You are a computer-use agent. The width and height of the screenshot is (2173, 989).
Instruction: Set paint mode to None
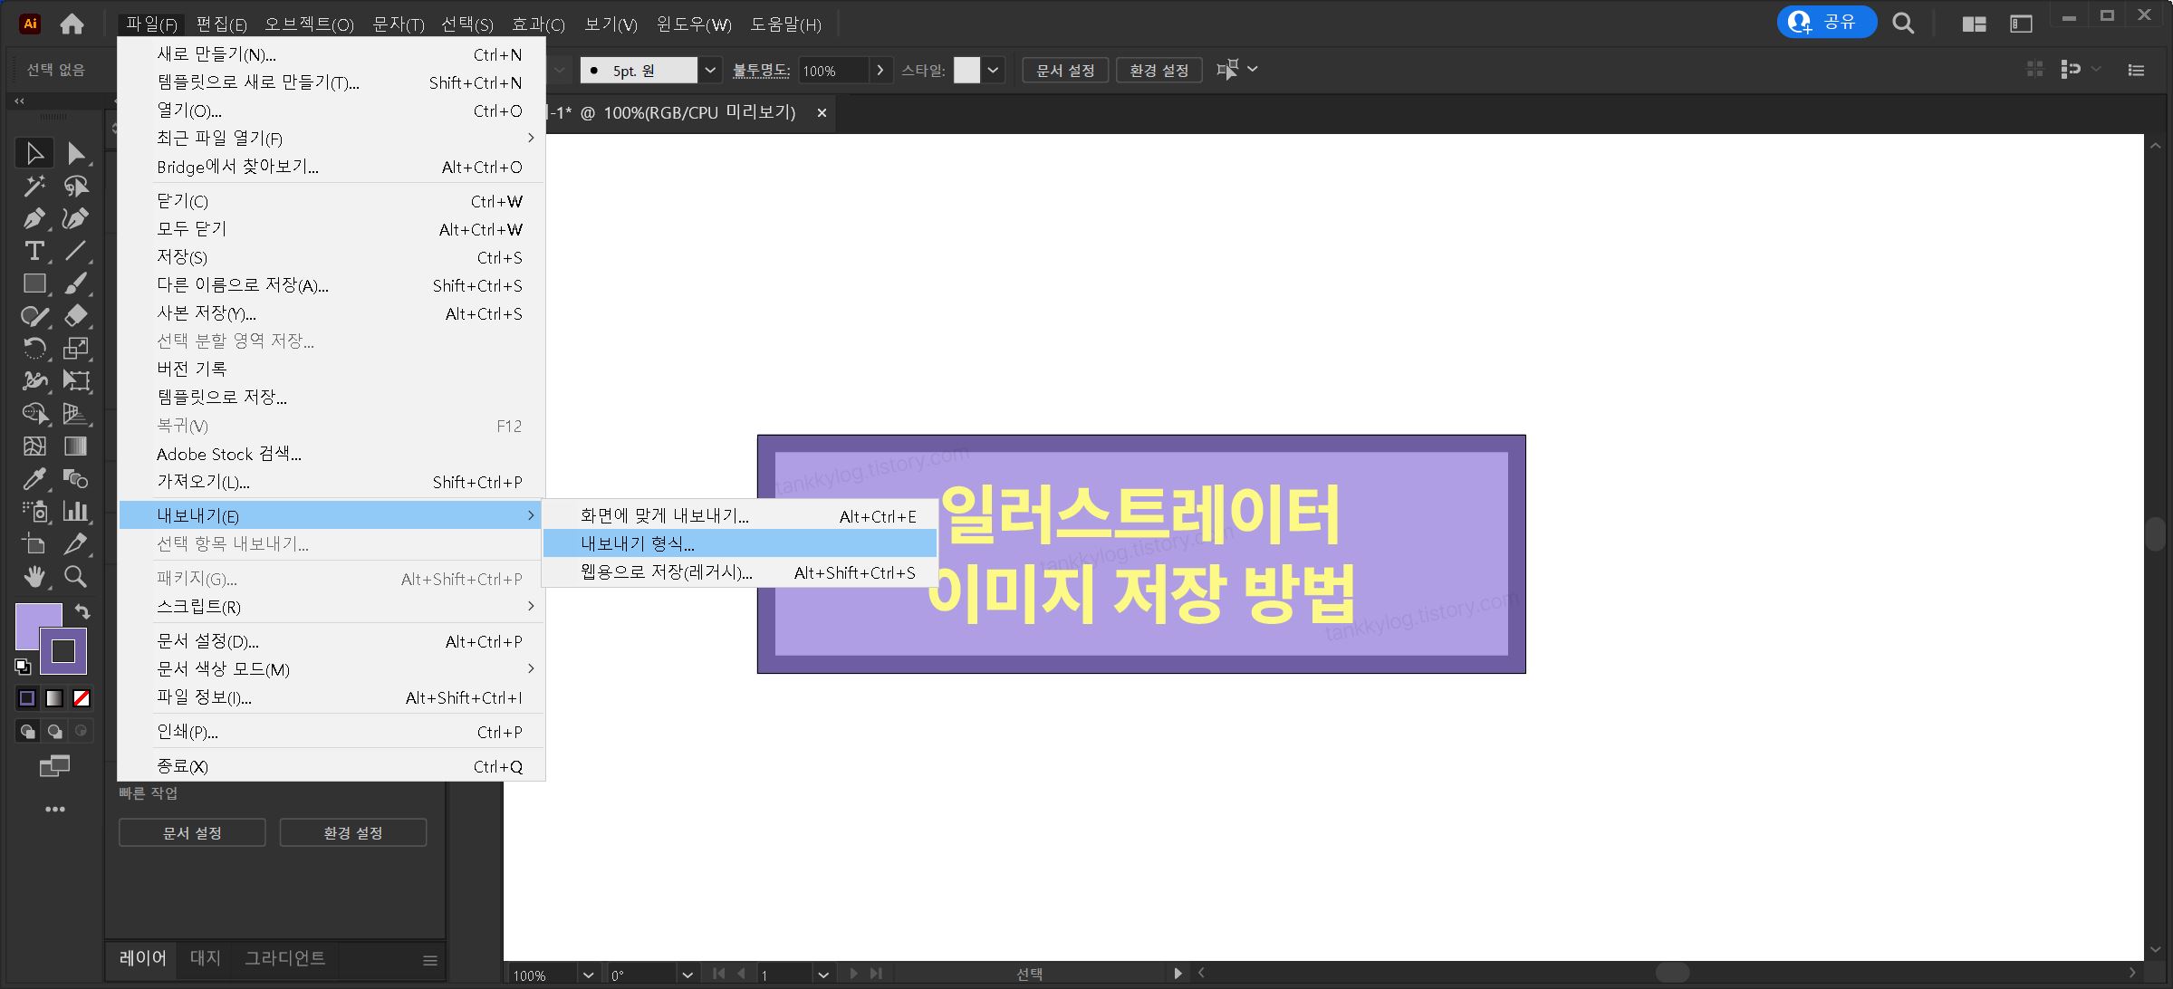[82, 698]
